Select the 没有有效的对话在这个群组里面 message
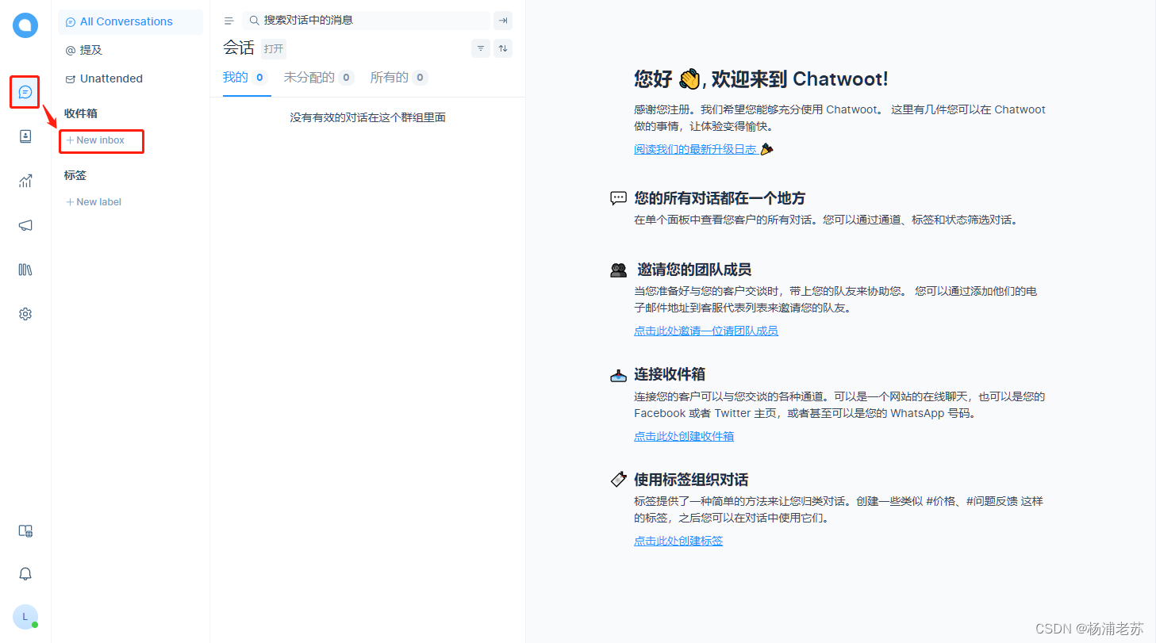 (x=367, y=117)
